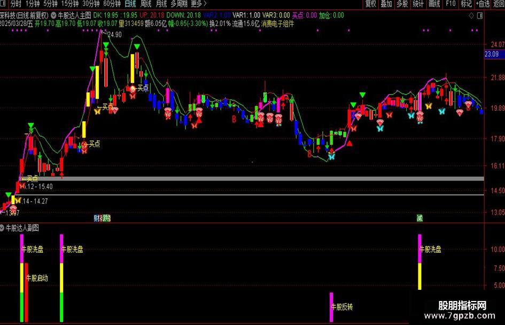Click the UP: 20.18 indicator readout
Image resolution: width=505 pixels, height=325 pixels.
152,15
